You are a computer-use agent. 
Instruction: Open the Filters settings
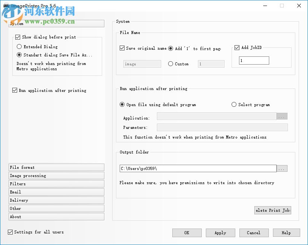tap(56, 184)
